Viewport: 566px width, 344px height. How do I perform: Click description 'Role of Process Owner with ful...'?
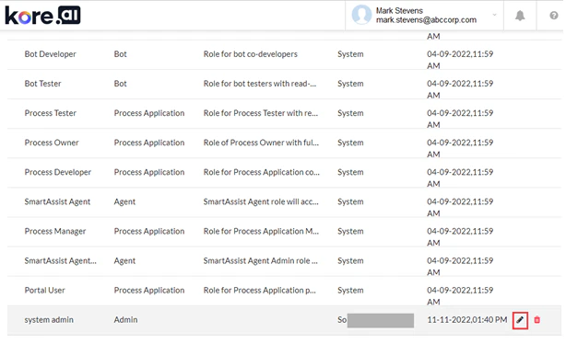[261, 143]
